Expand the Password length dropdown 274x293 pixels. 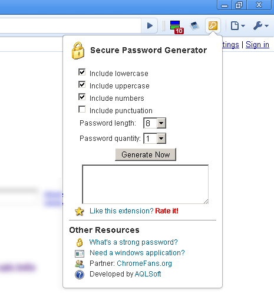(x=155, y=123)
